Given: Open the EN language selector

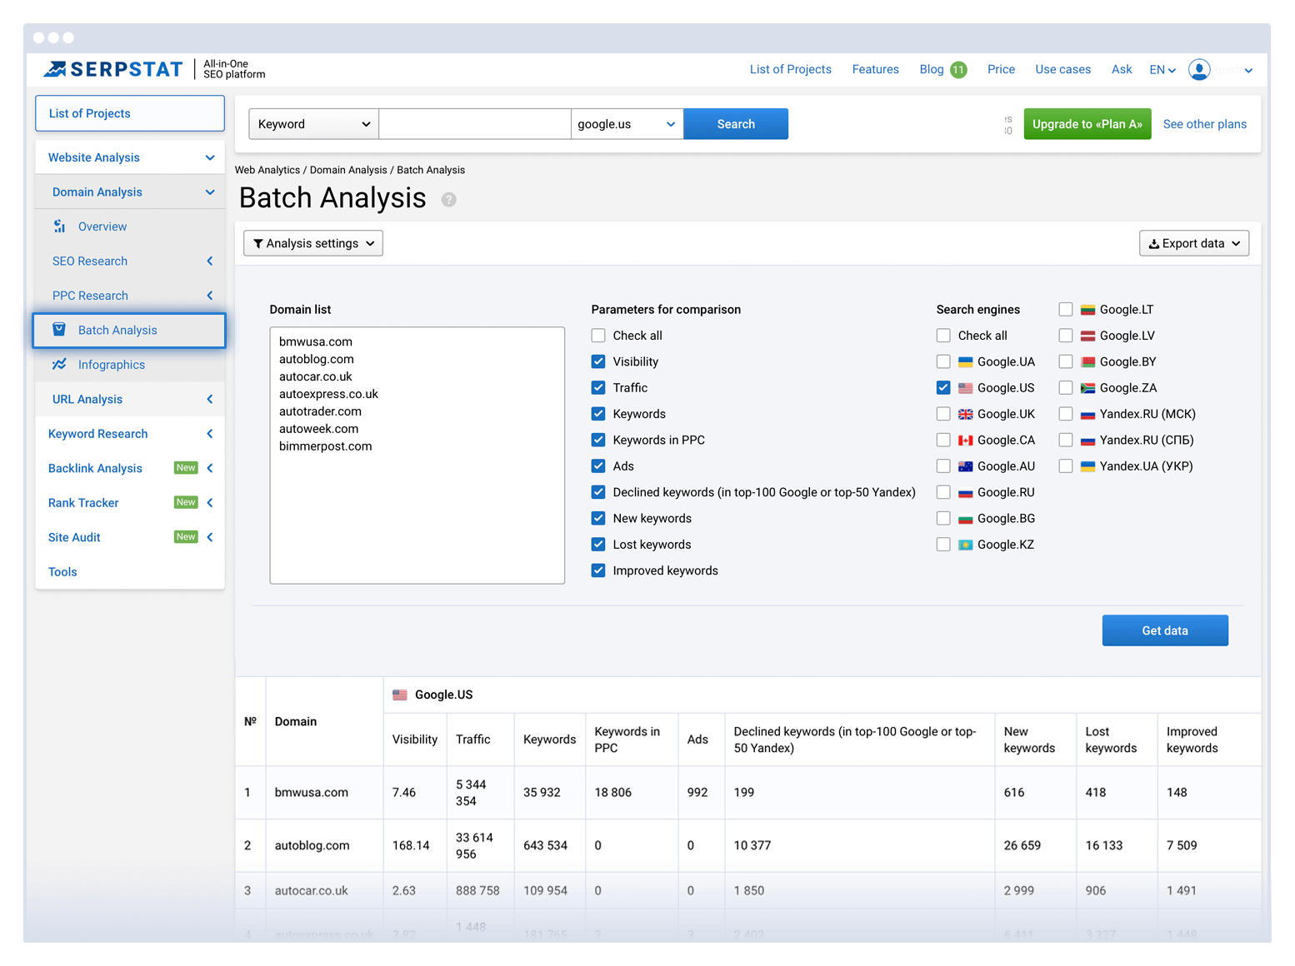Looking at the screenshot, I should 1162,70.
